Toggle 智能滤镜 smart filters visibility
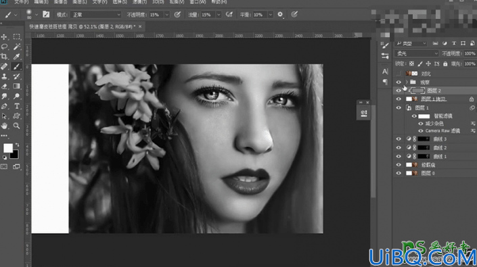This screenshot has height=267, width=477. point(414,116)
